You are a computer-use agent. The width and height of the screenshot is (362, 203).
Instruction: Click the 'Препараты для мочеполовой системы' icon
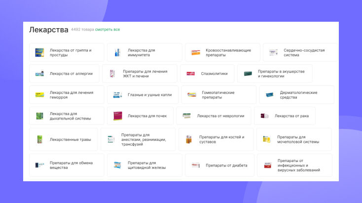267,139
